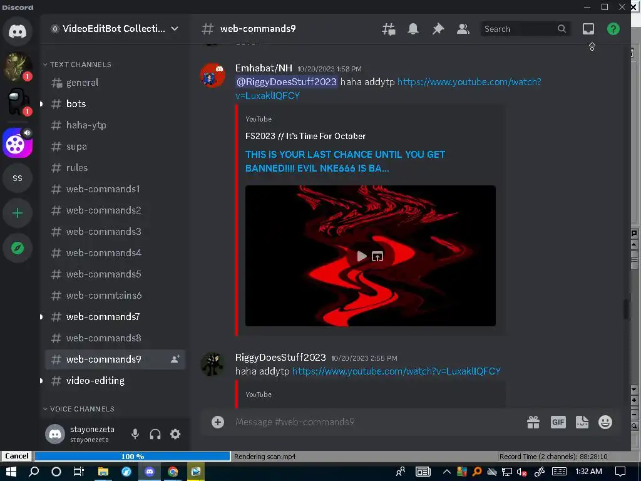Open inbox icon in header
The height and width of the screenshot is (481, 641).
tap(588, 29)
